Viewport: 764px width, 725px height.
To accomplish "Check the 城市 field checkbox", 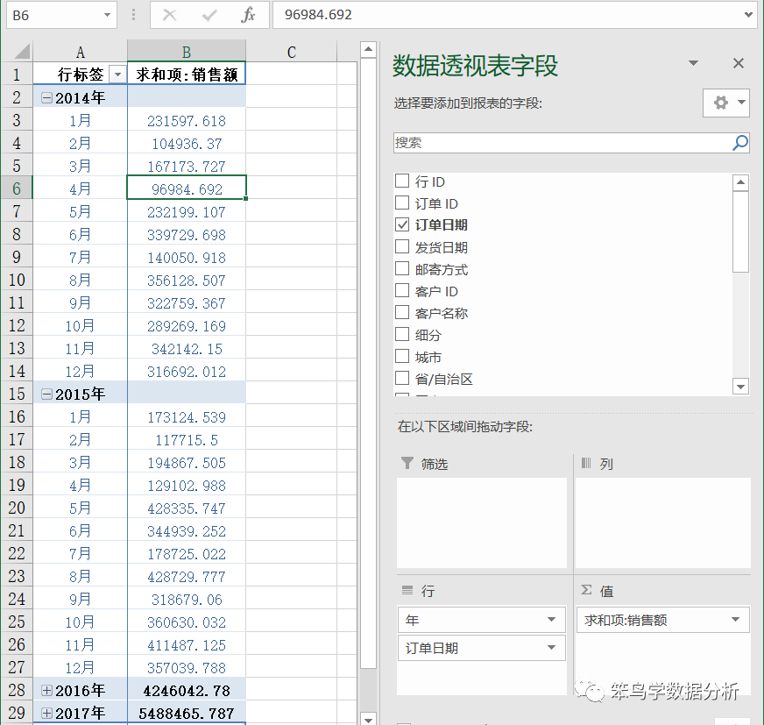I will pos(402,356).
